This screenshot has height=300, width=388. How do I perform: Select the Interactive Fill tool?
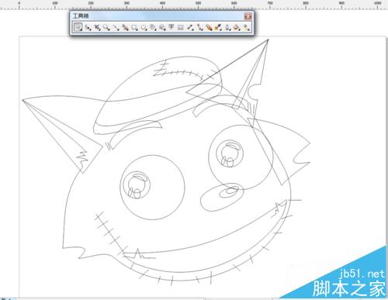pyautogui.click(x=246, y=27)
